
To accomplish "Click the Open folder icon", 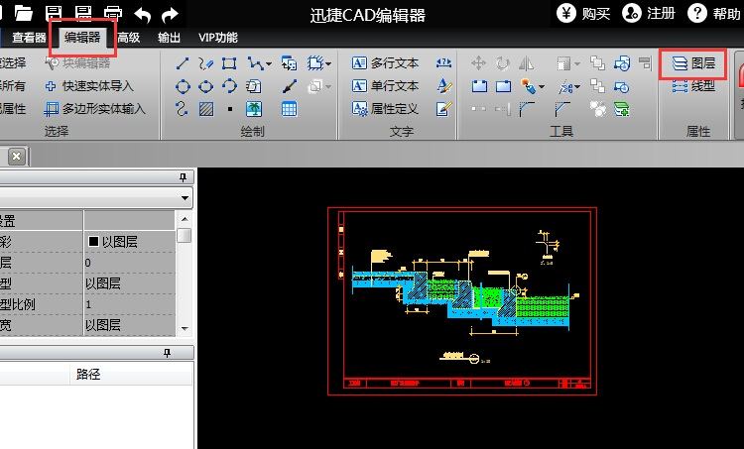I will [23, 13].
